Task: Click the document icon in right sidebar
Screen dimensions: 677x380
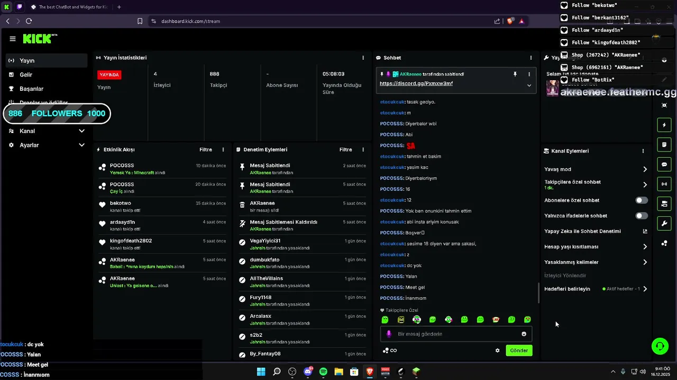Action: [664, 145]
